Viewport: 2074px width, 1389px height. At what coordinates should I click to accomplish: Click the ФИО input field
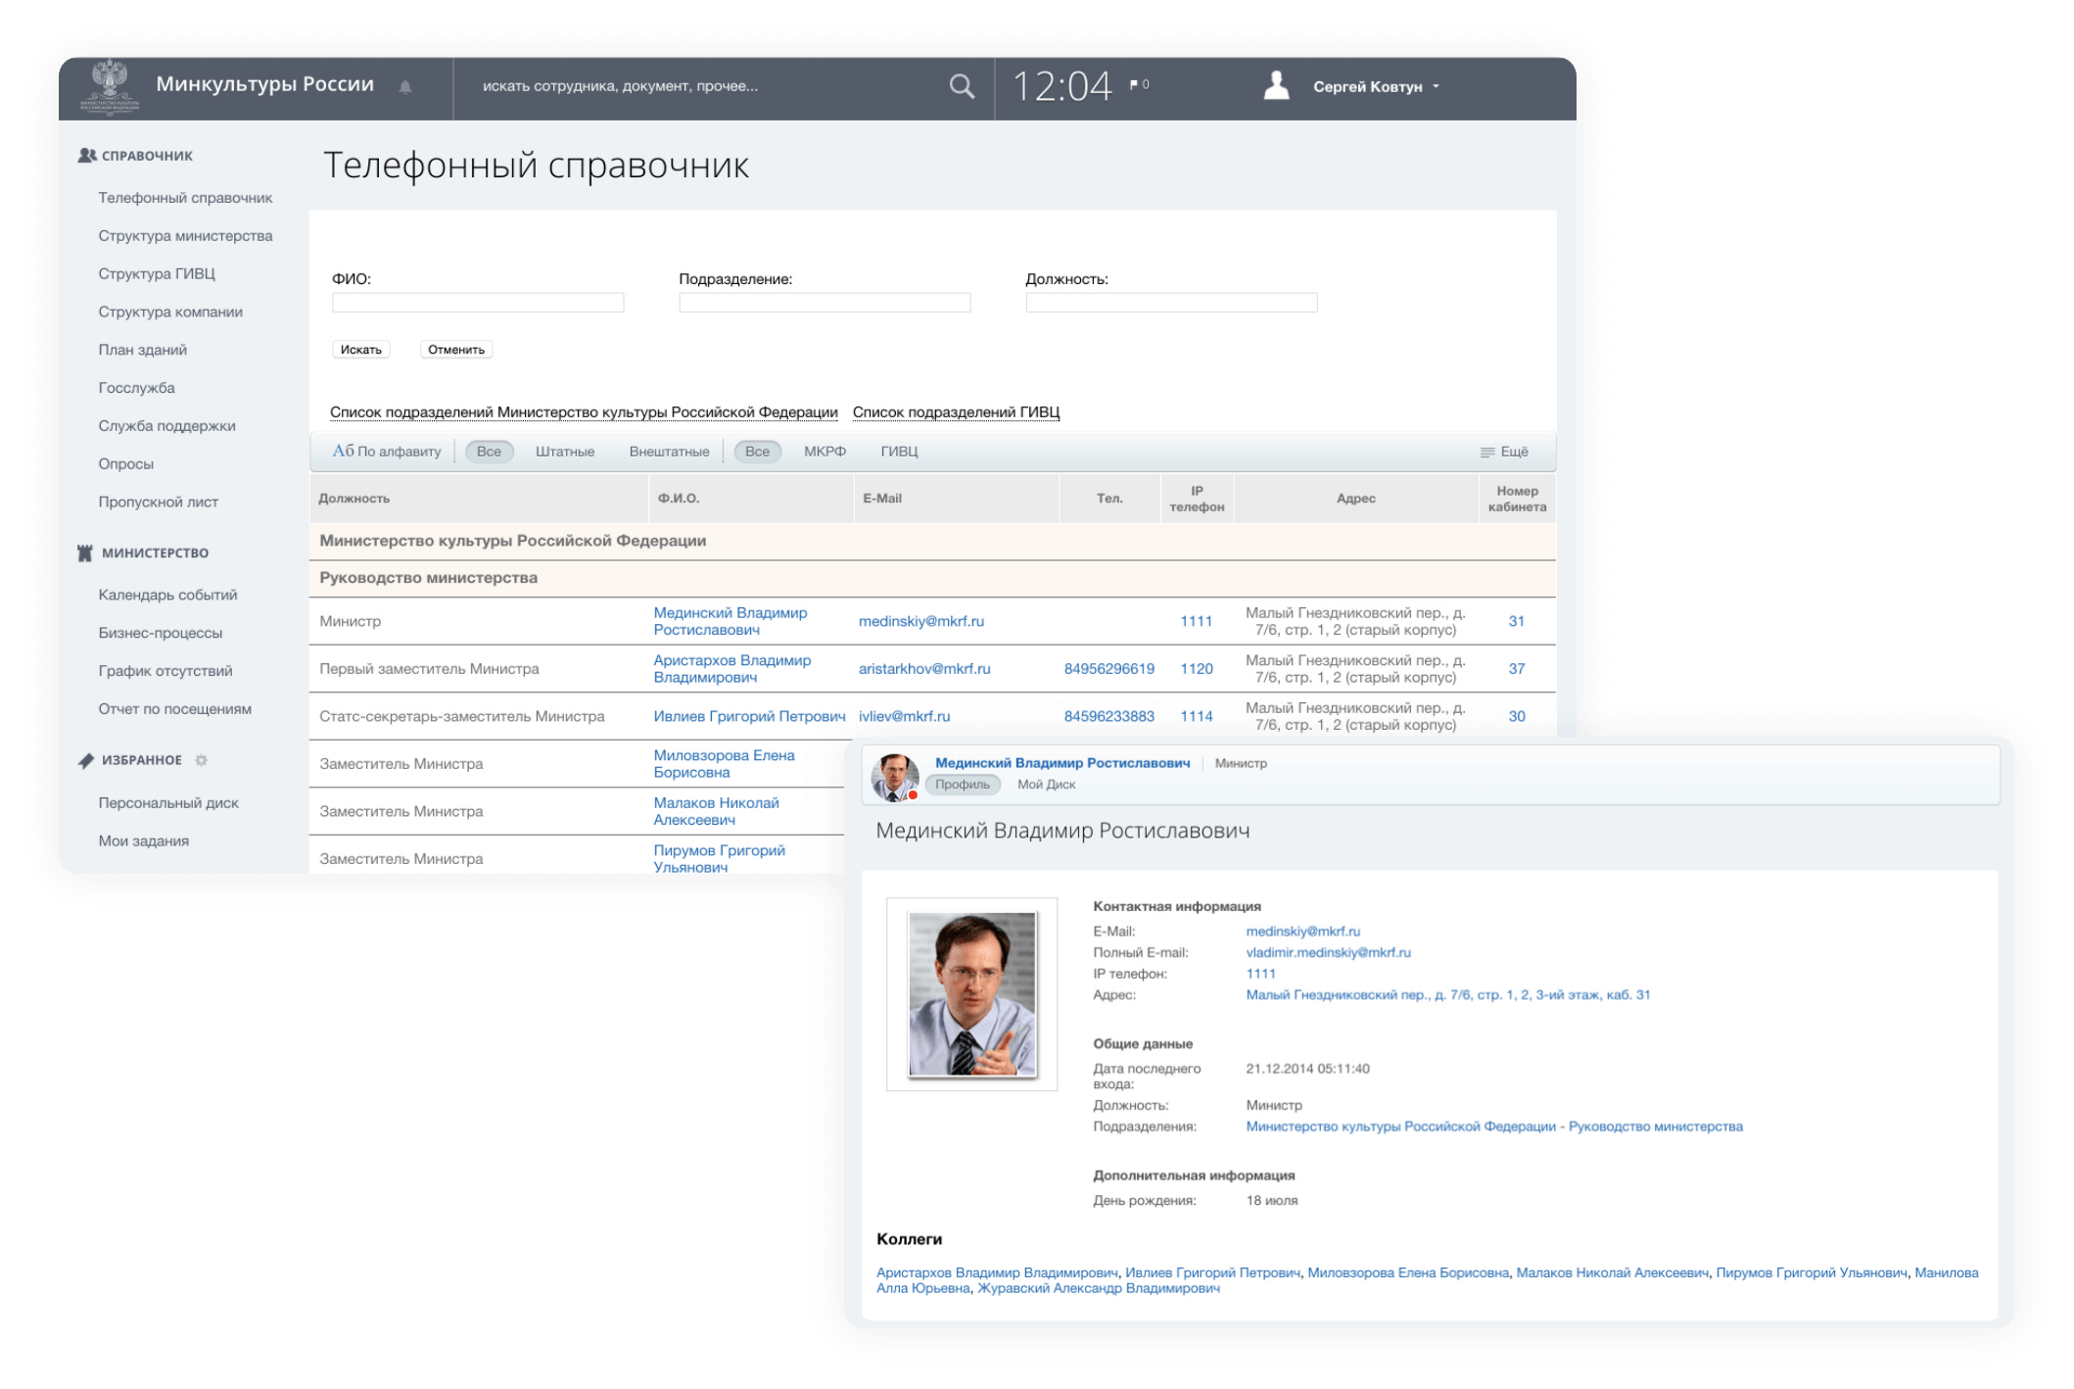pos(478,303)
